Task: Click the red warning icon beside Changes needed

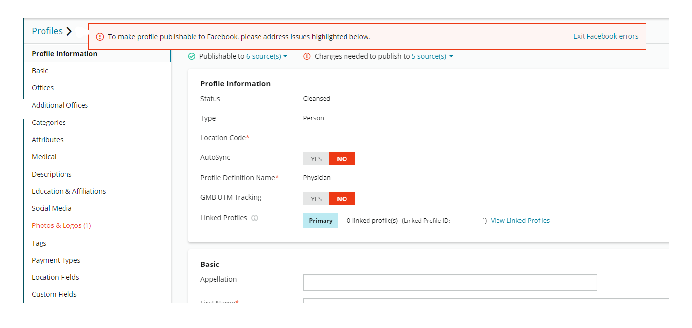Action: [307, 57]
